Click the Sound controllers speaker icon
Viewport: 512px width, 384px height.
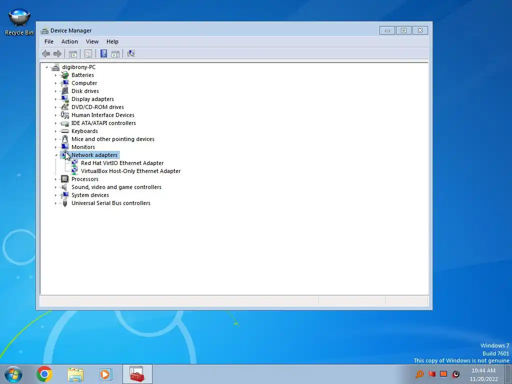pos(64,187)
